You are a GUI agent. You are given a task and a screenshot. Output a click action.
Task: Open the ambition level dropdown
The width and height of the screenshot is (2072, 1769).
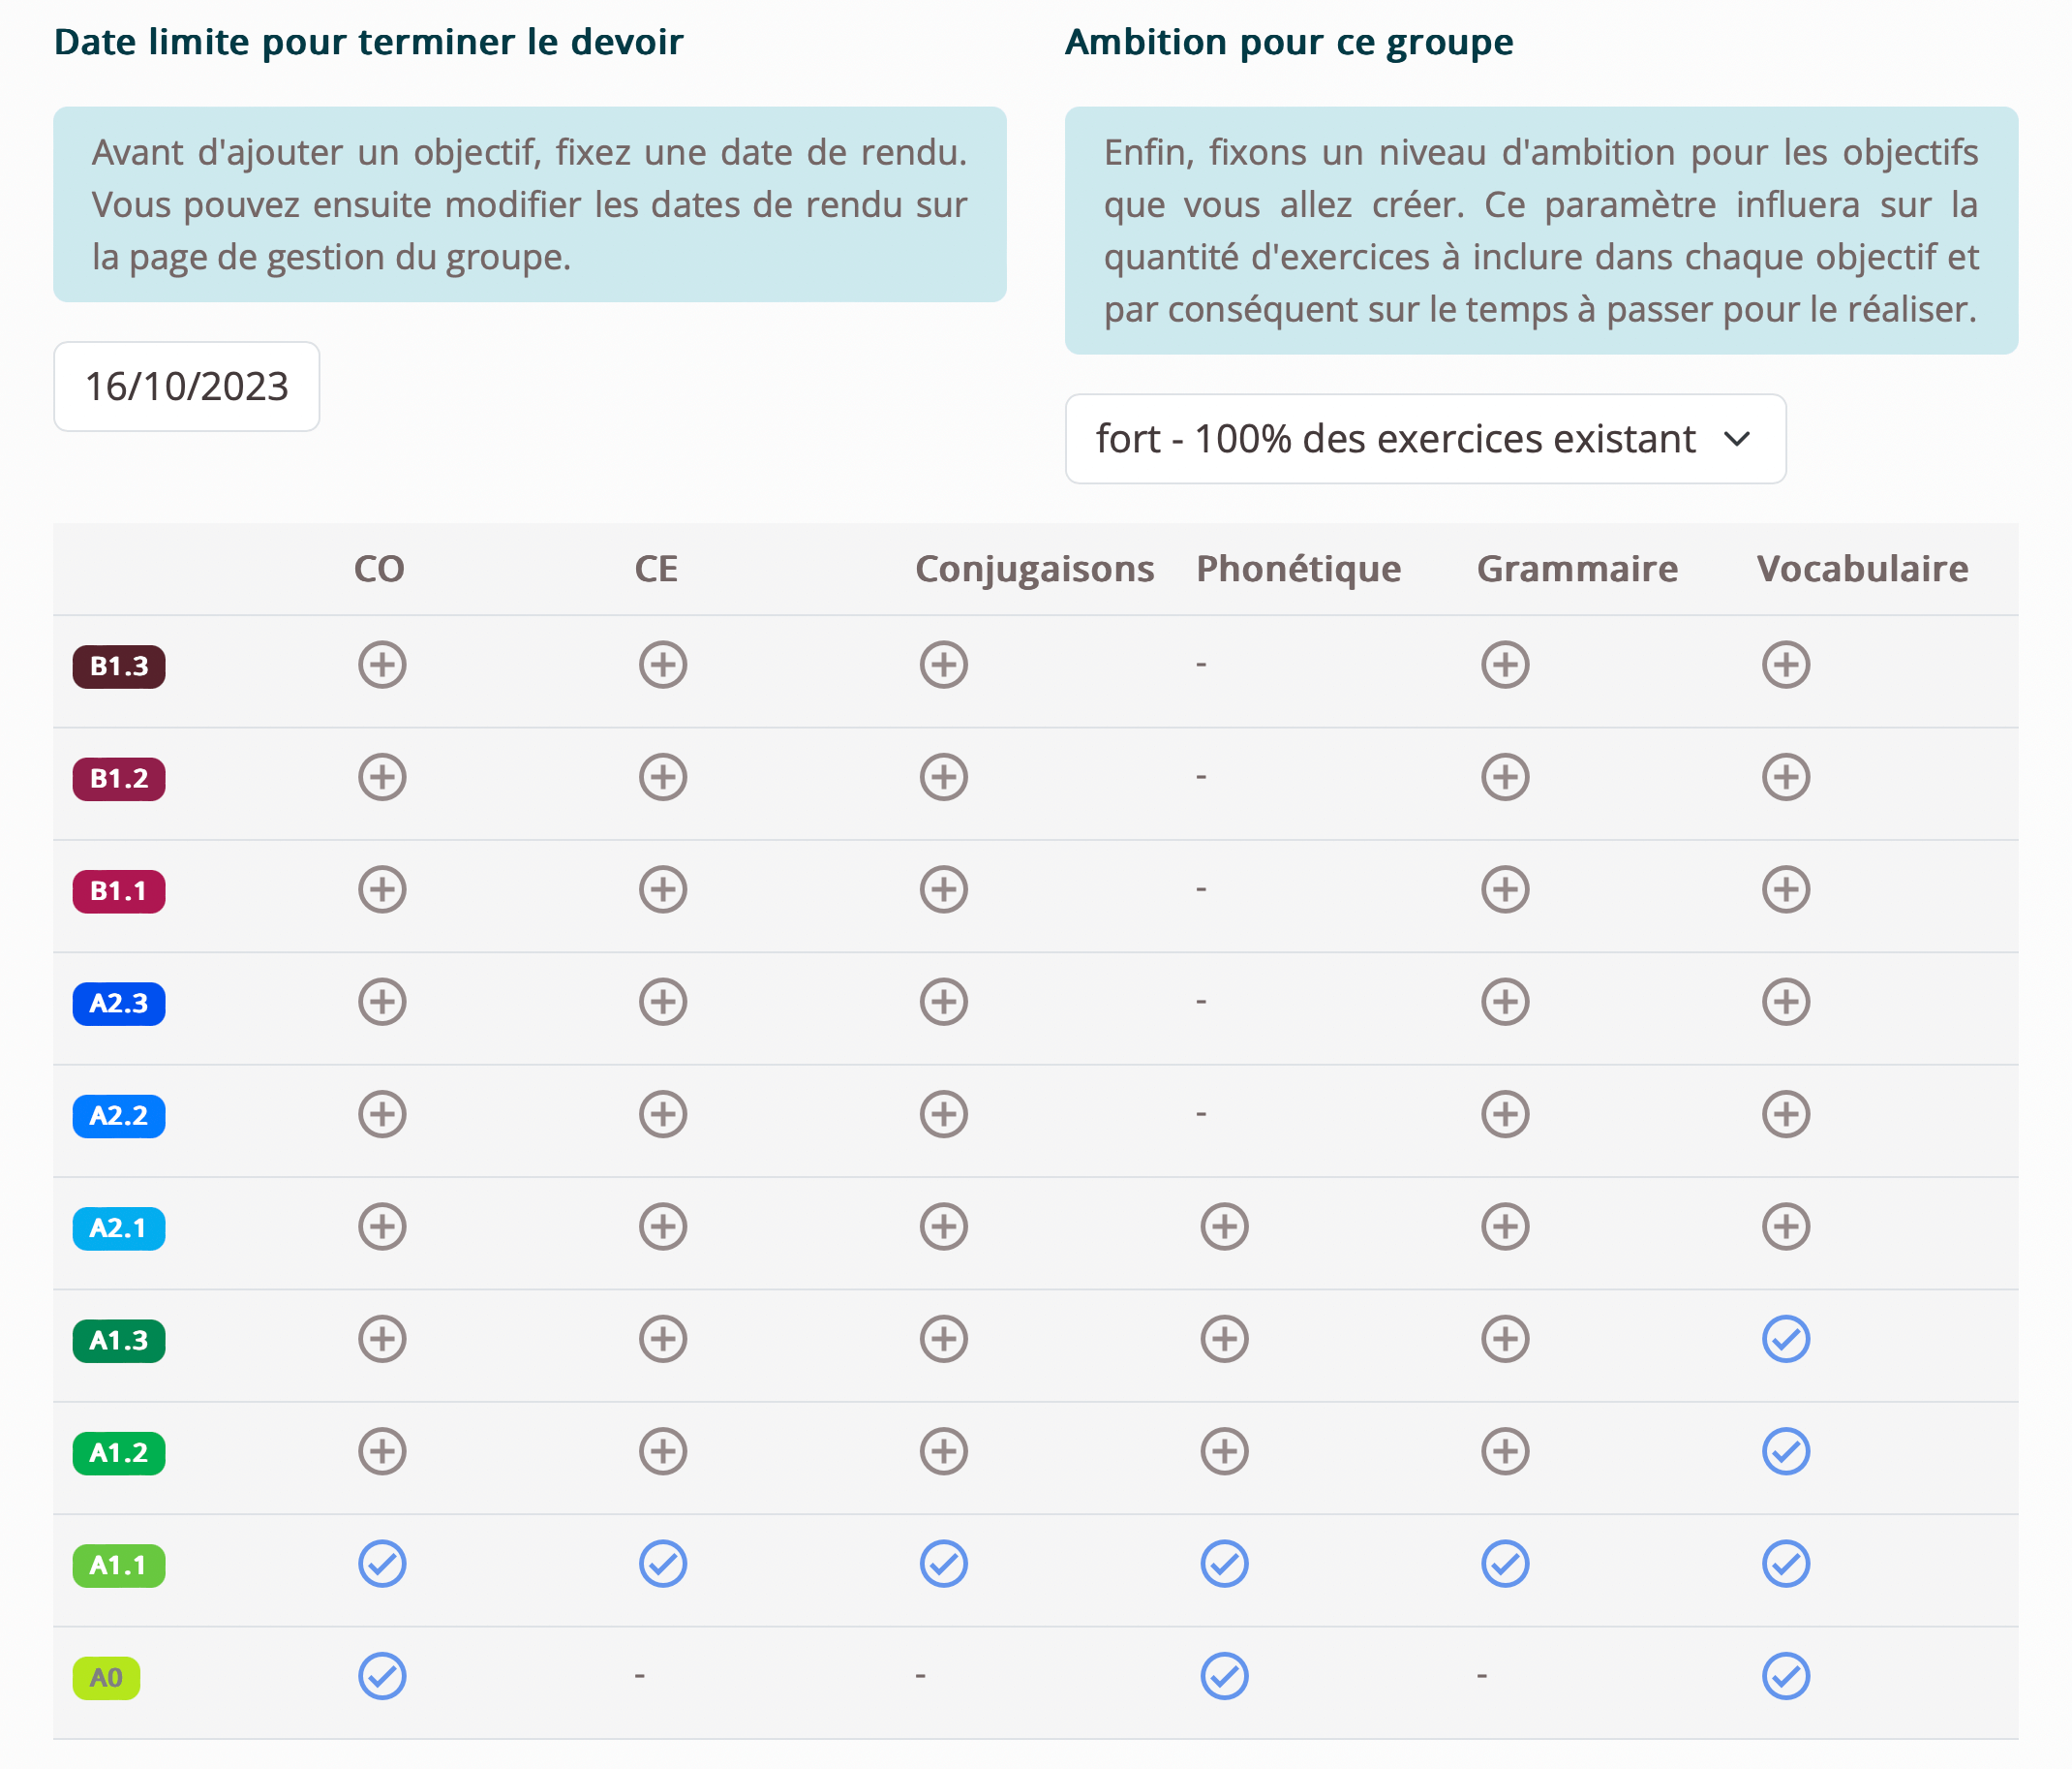click(1424, 439)
